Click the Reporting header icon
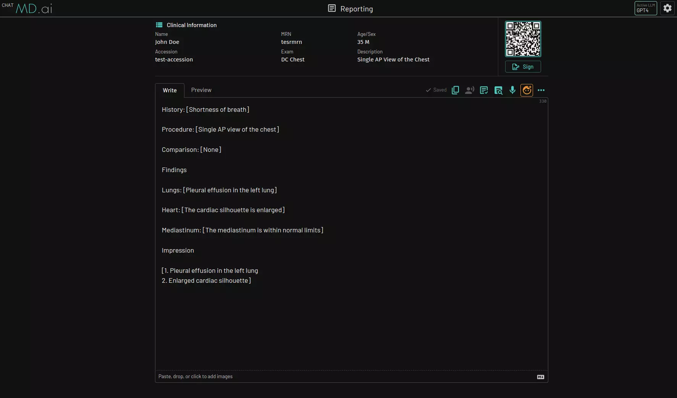The width and height of the screenshot is (677, 398). [331, 8]
